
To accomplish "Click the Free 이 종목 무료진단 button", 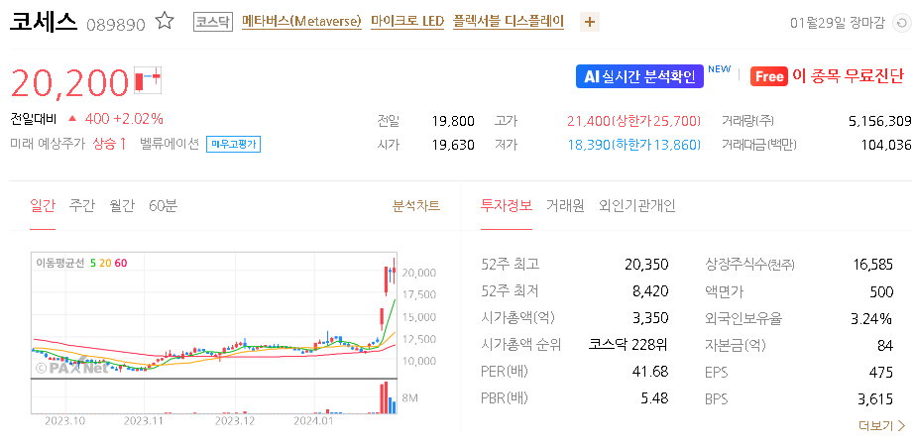I will [x=827, y=76].
